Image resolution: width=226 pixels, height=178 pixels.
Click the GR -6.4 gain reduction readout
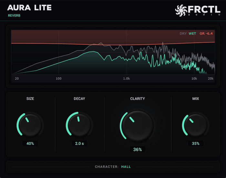[x=206, y=34]
